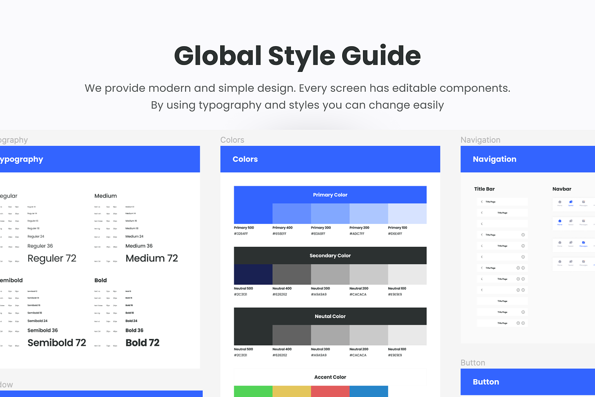Click the Navbar section heading

pyautogui.click(x=562, y=189)
